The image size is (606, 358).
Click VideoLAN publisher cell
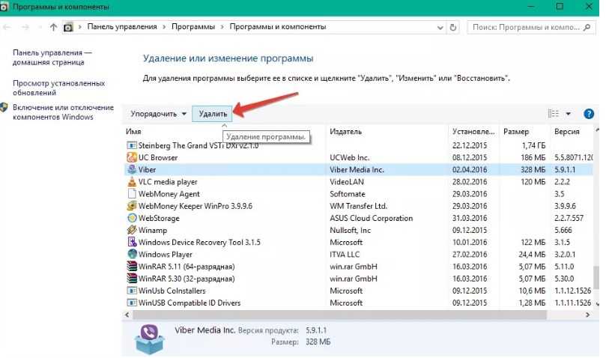click(346, 182)
